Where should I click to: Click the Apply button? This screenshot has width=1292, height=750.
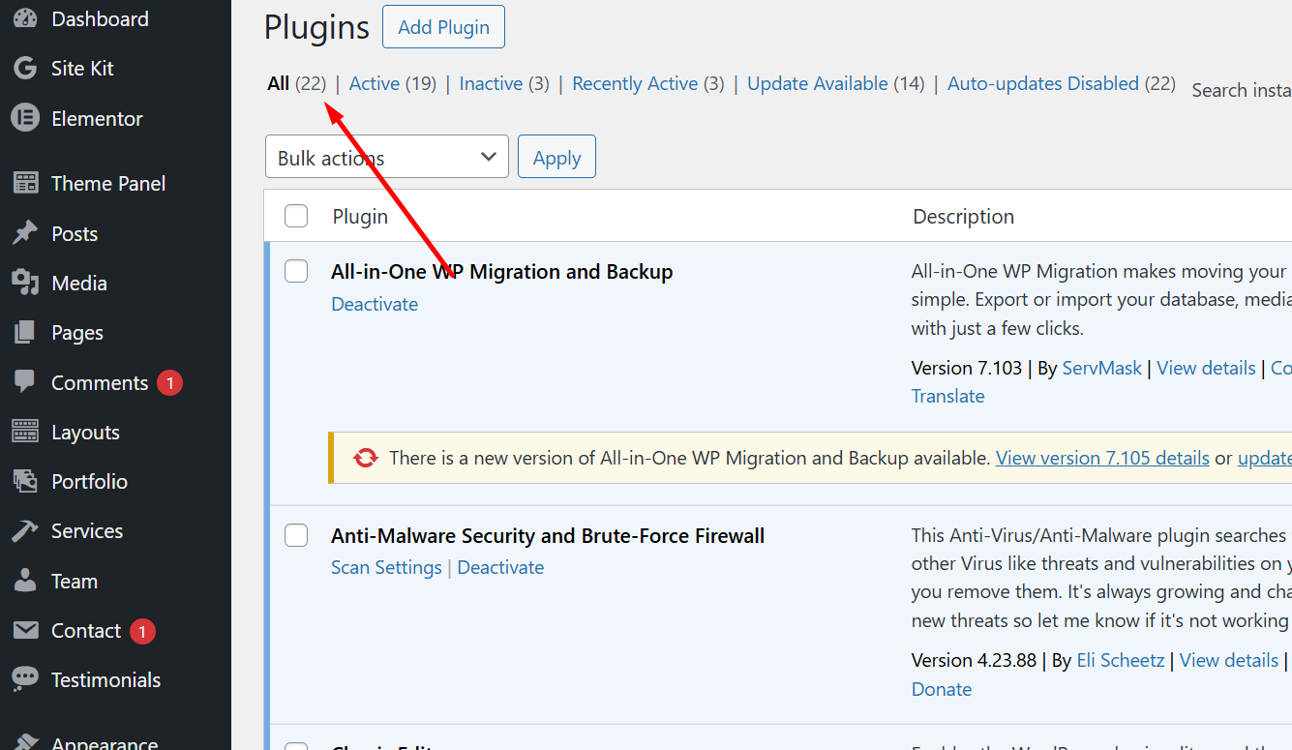[556, 157]
